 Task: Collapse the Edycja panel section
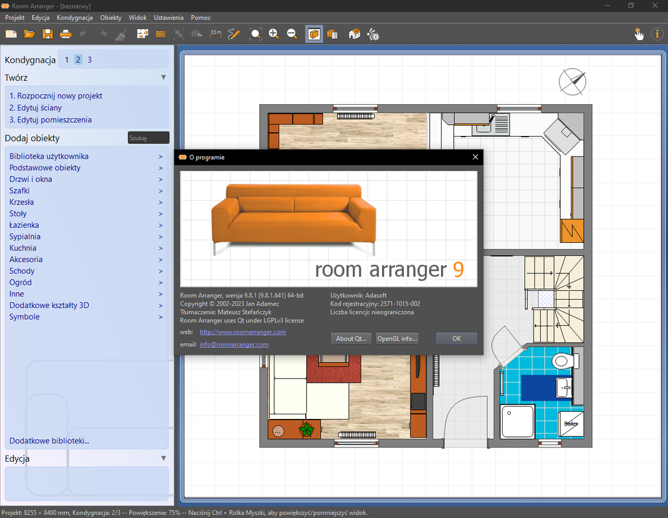(x=163, y=458)
